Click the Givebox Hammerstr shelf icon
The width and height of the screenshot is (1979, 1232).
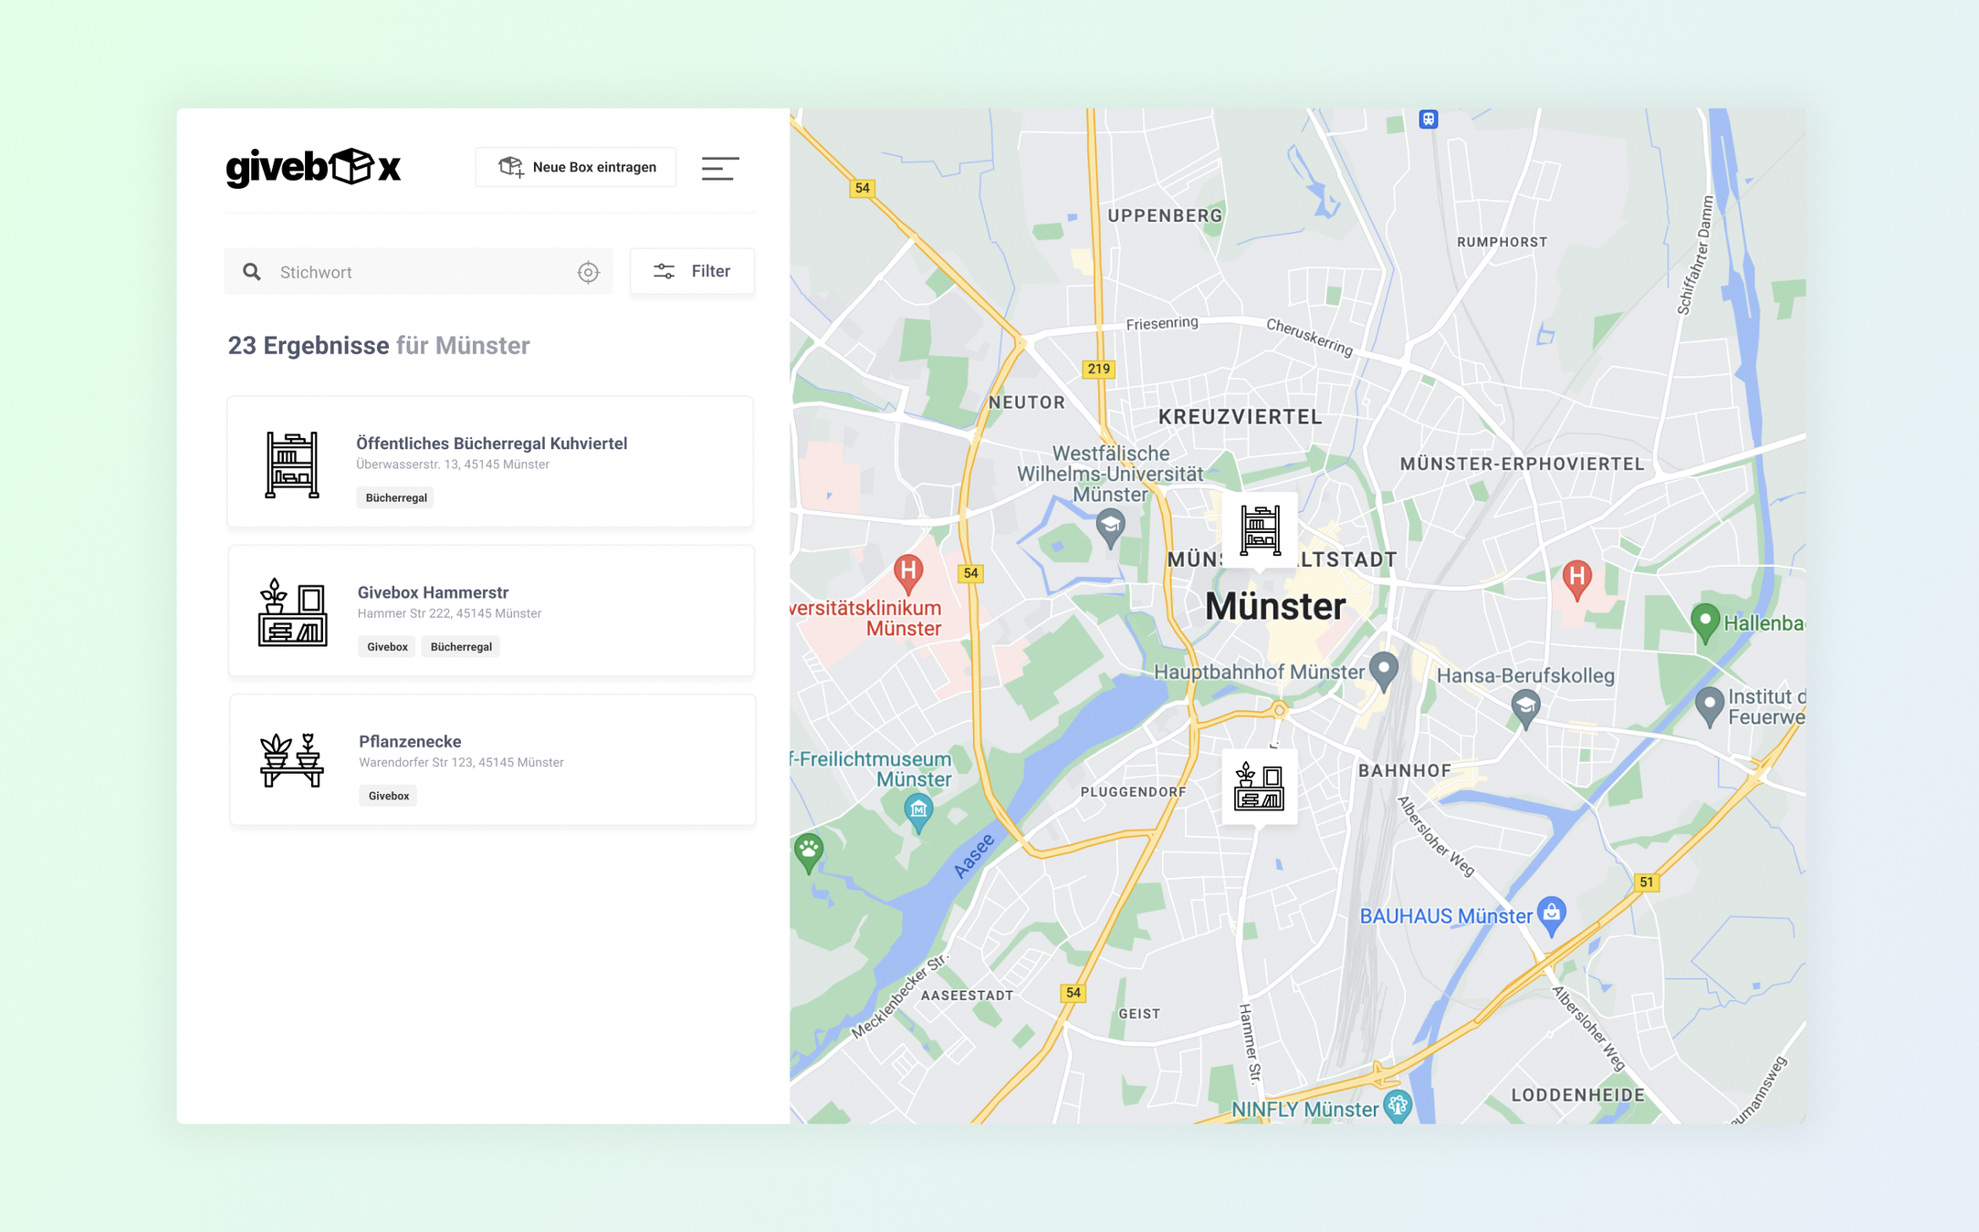pyautogui.click(x=292, y=611)
